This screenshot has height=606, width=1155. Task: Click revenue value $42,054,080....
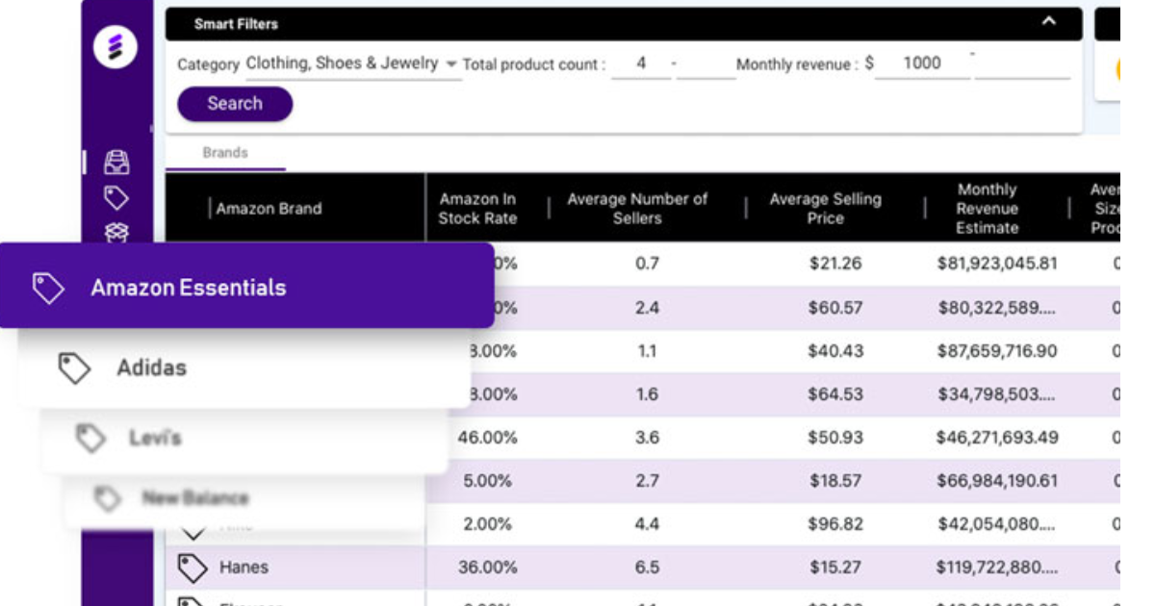[997, 524]
